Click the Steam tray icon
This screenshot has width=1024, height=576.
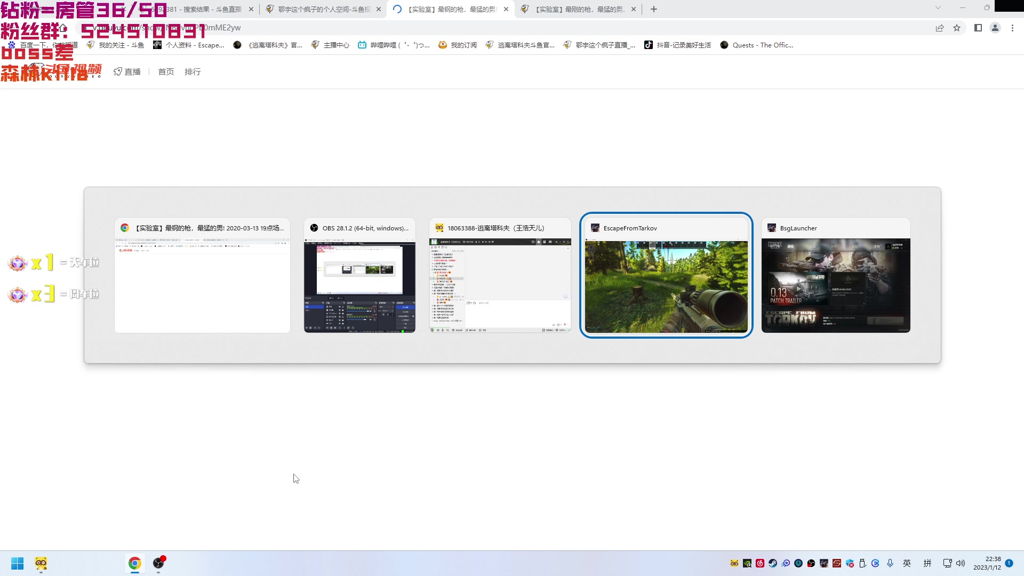pyautogui.click(x=773, y=563)
